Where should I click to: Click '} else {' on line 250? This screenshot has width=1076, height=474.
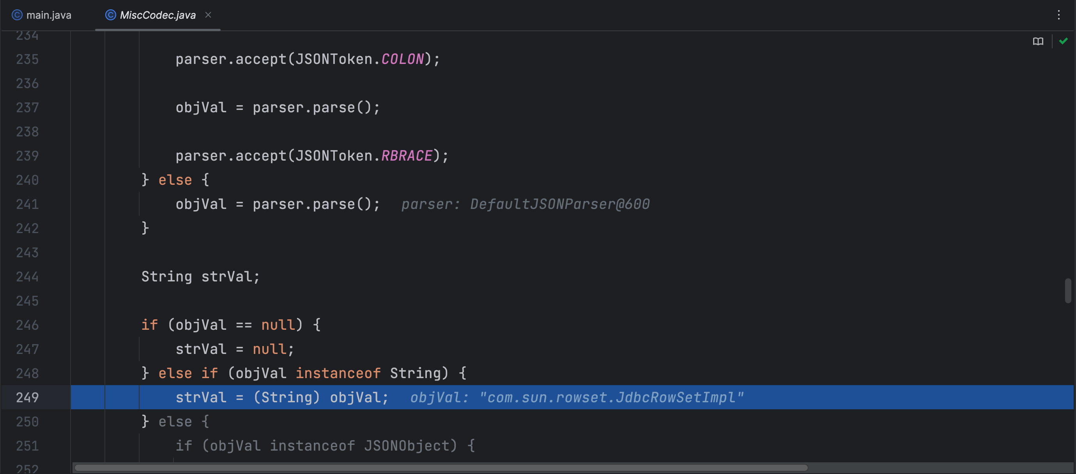coord(175,421)
